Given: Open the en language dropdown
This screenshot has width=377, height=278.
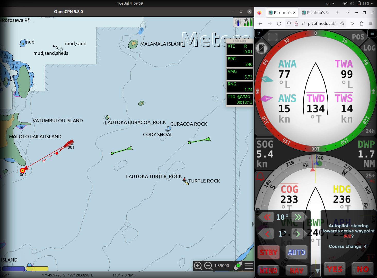Looking at the screenshot, I should (330, 3).
